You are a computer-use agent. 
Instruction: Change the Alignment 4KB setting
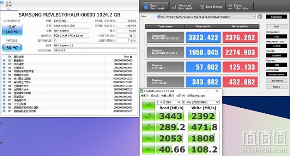click(x=277, y=65)
